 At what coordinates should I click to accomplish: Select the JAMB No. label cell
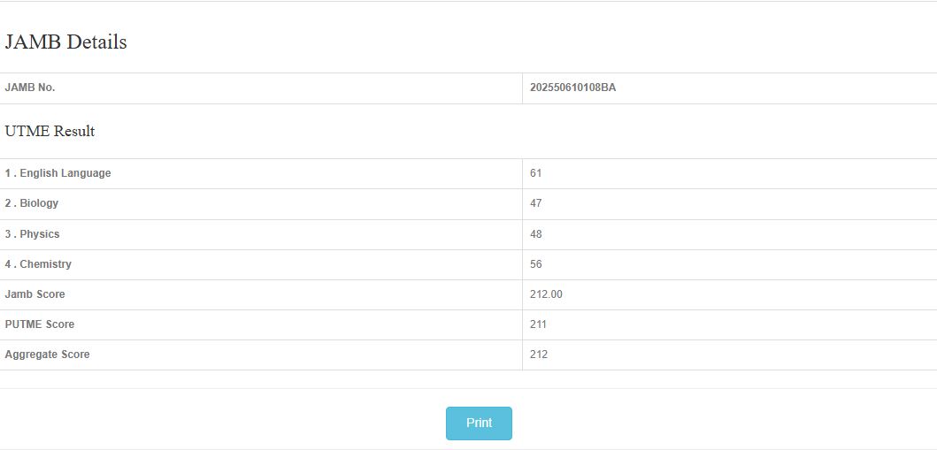point(30,88)
